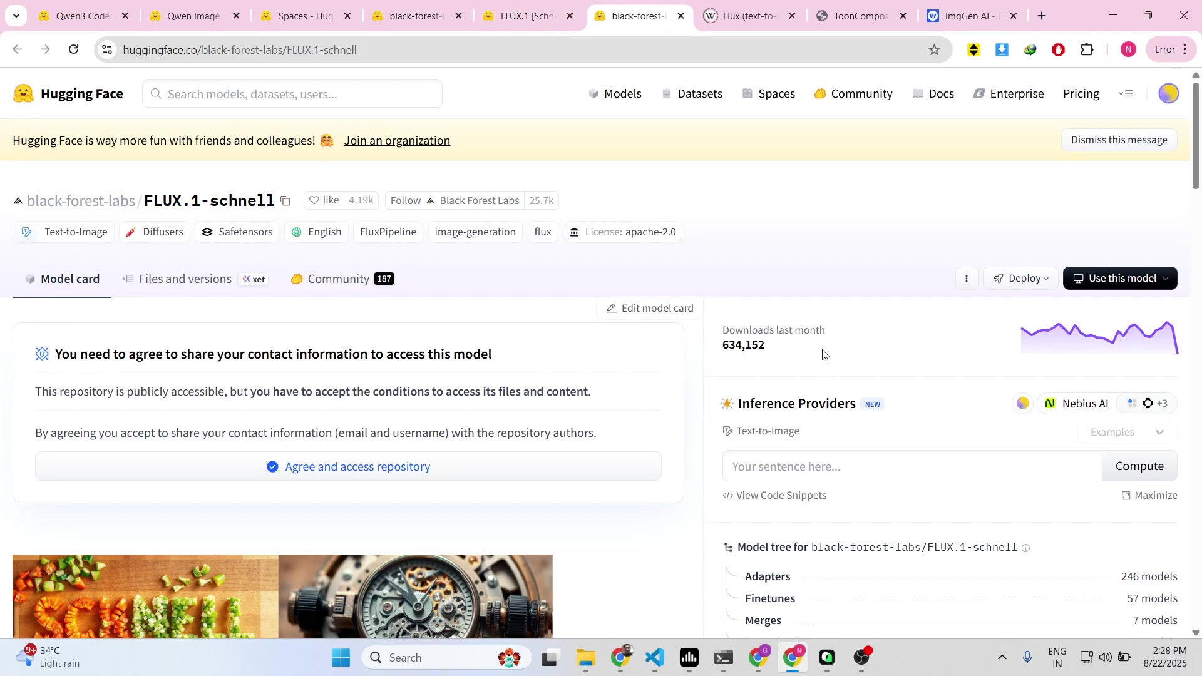This screenshot has height=676, width=1202.
Task: Filter by the Diffusers tag
Action: [155, 232]
